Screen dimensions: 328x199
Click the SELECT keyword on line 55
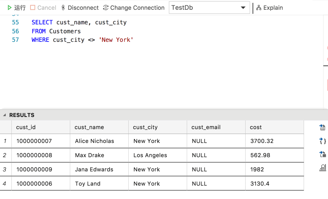(x=42, y=22)
